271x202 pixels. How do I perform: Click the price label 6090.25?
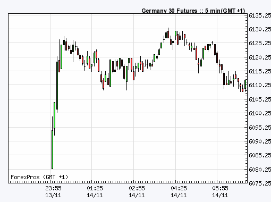click(x=260, y=141)
